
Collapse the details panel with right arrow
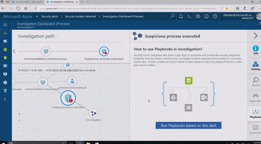pos(255,36)
